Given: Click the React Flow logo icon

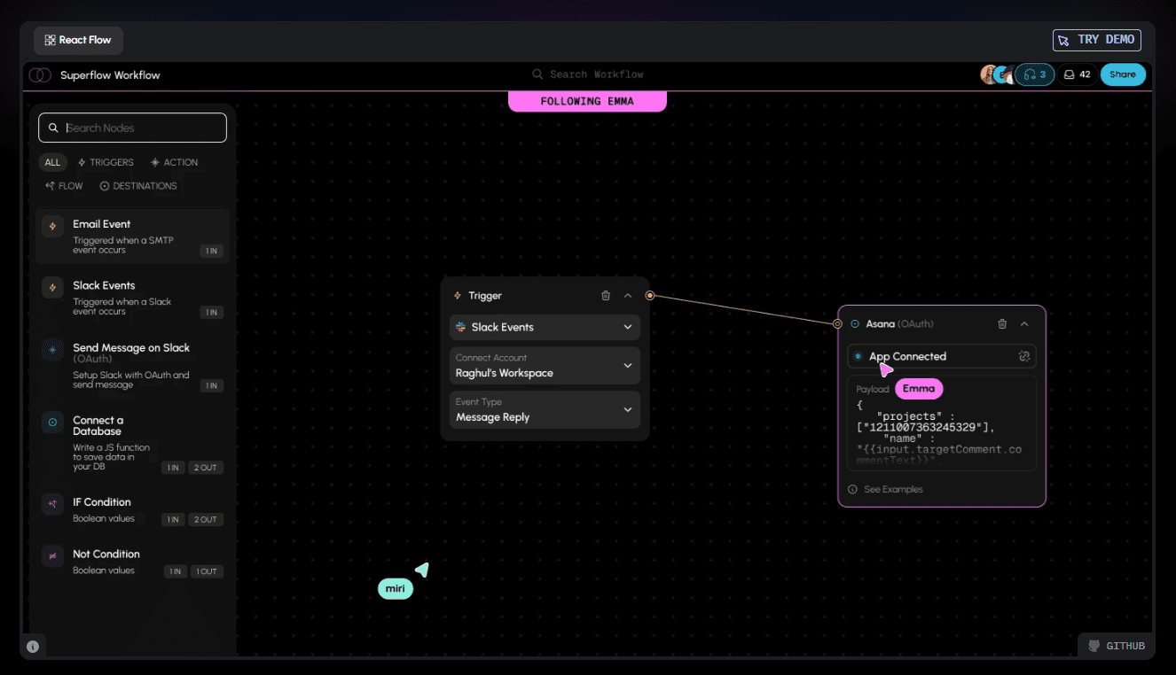Looking at the screenshot, I should [50, 40].
